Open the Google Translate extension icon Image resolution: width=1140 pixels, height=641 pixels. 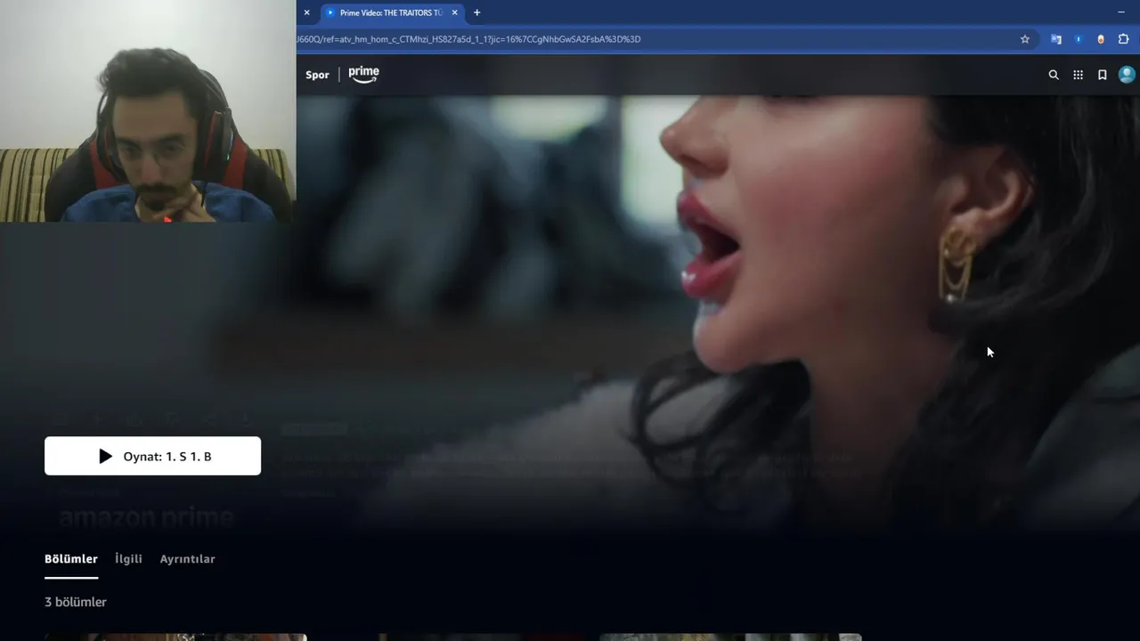tap(1056, 39)
